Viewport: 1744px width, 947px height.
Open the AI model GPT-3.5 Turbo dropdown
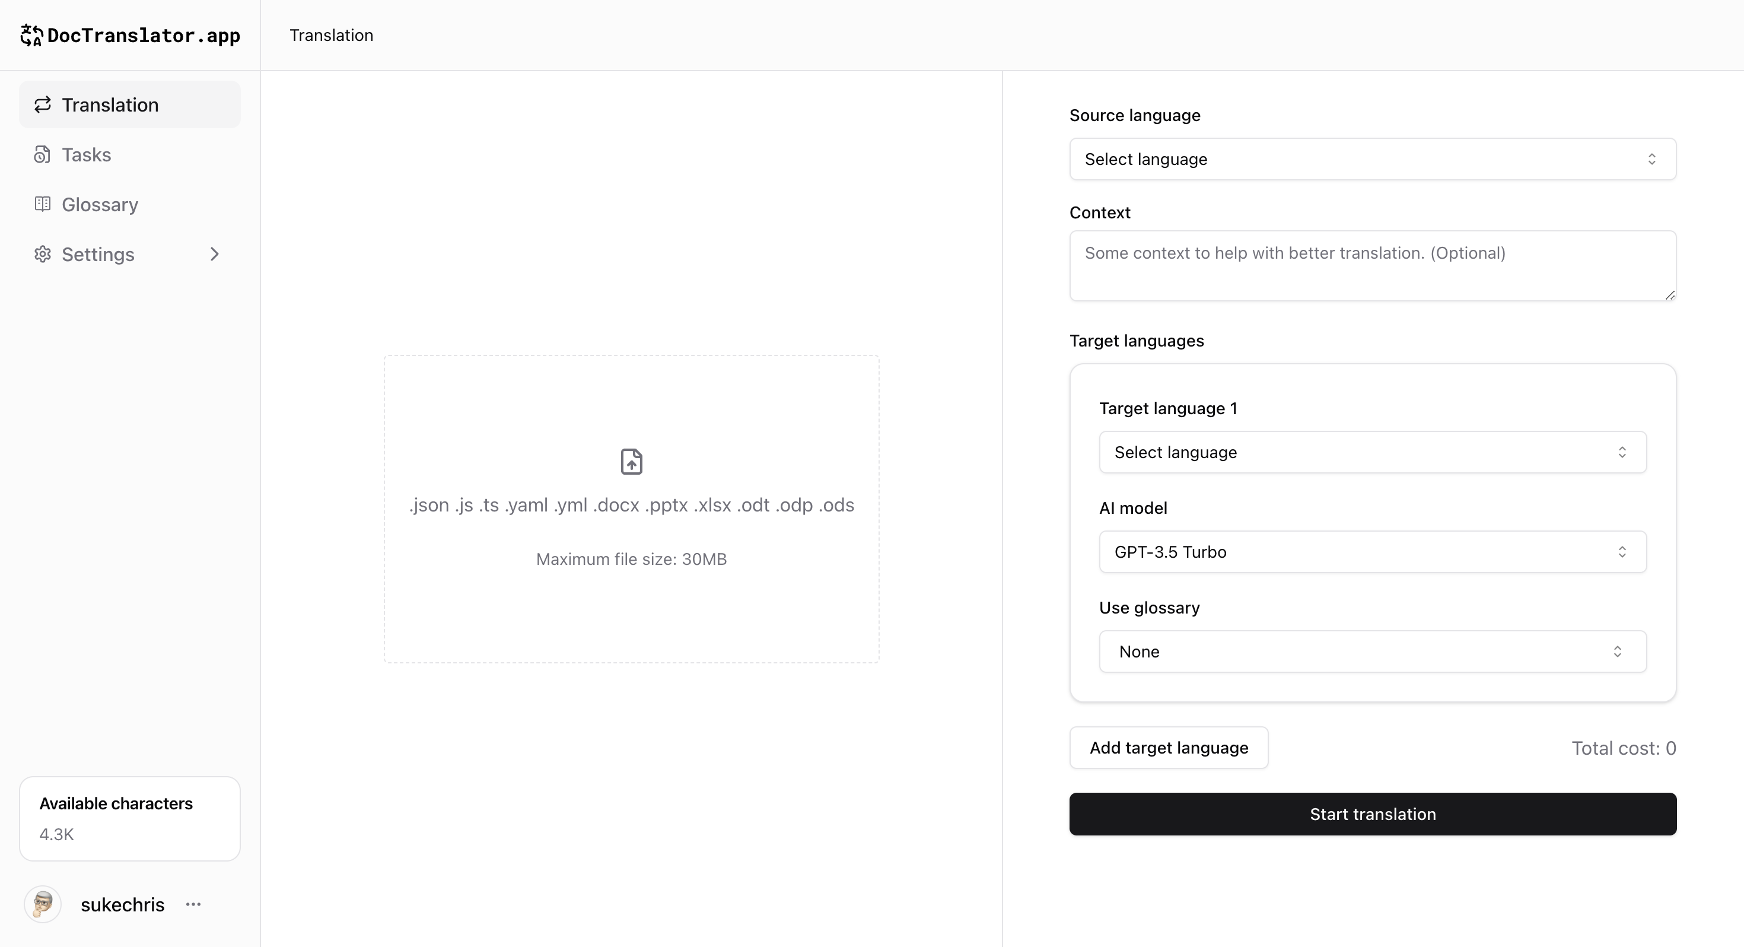click(x=1372, y=551)
